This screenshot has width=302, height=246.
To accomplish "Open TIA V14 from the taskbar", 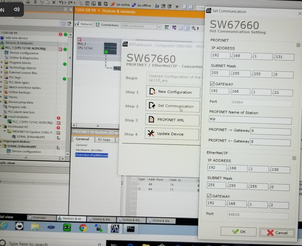I will tap(114, 228).
